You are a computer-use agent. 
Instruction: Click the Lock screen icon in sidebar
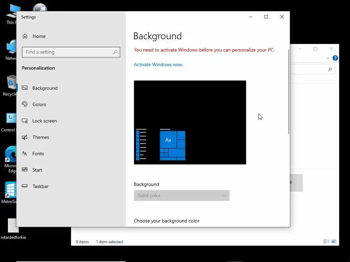(25, 121)
